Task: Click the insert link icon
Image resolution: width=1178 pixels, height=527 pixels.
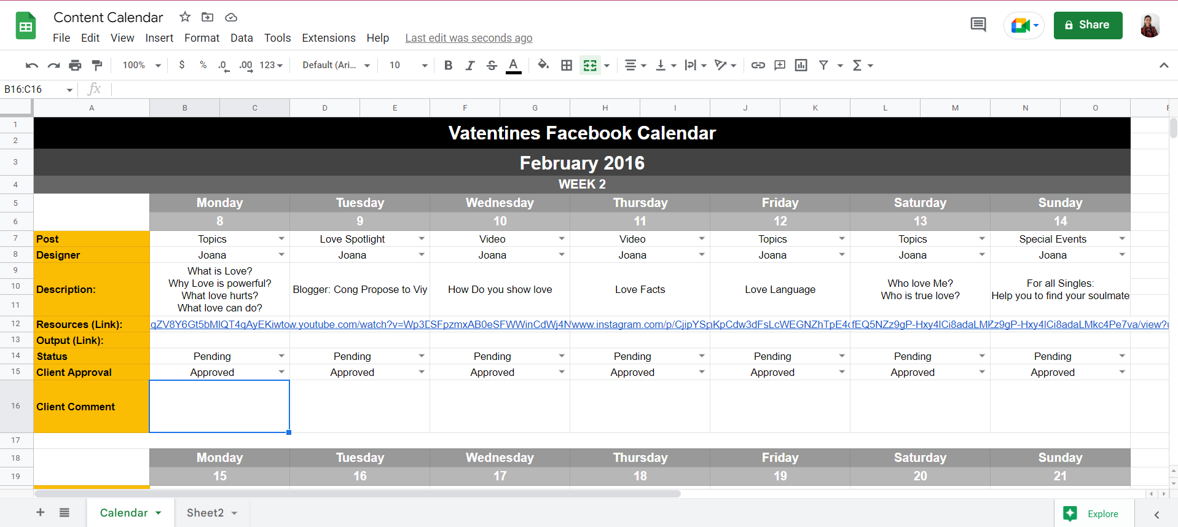Action: tap(758, 65)
